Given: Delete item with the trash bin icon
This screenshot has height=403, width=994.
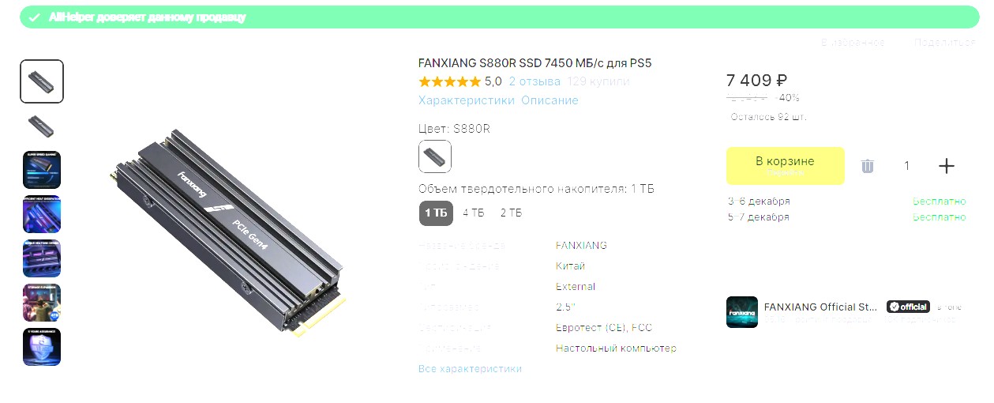Looking at the screenshot, I should 867,166.
